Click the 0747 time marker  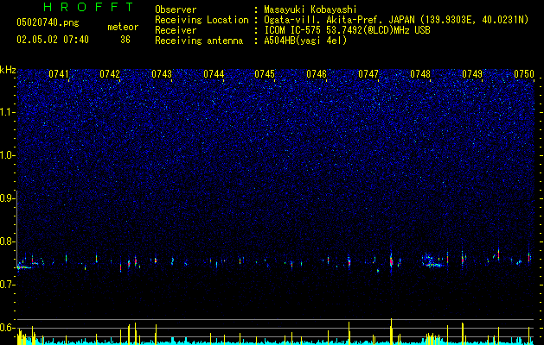[368, 74]
